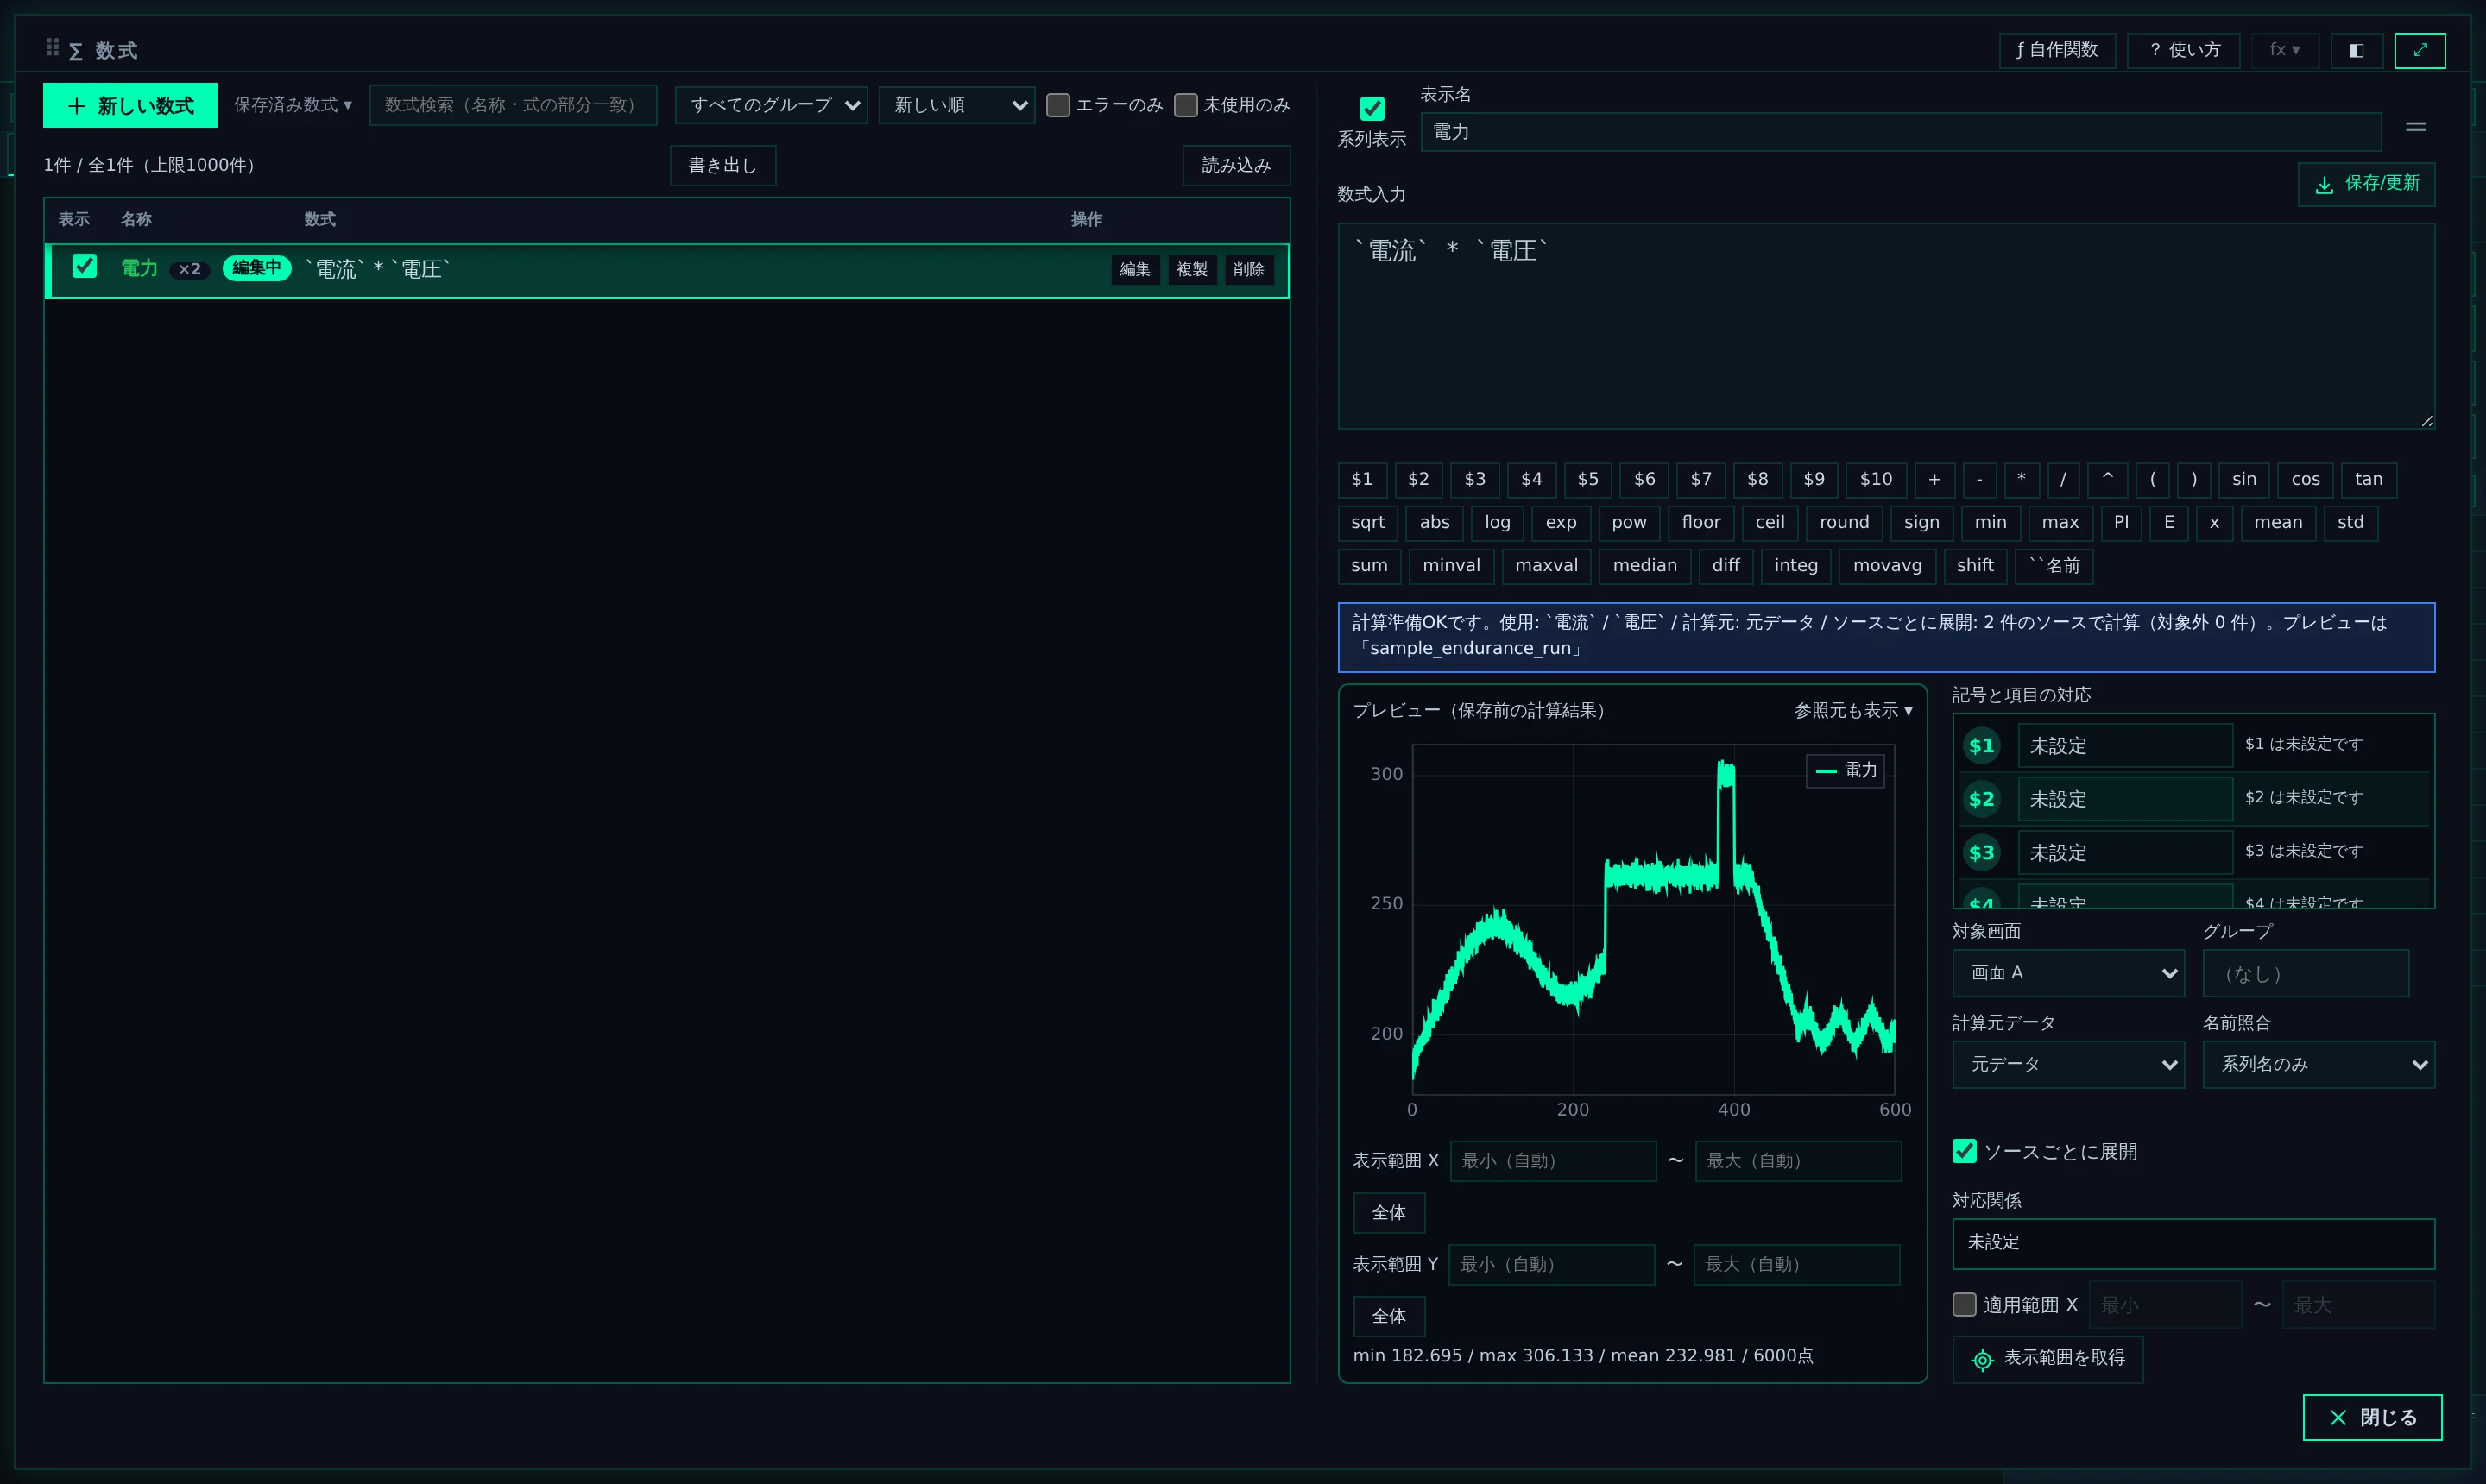Insert the PI constant

click(2120, 522)
